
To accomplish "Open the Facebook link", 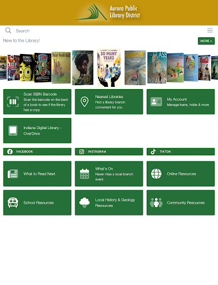I will 37,151.
